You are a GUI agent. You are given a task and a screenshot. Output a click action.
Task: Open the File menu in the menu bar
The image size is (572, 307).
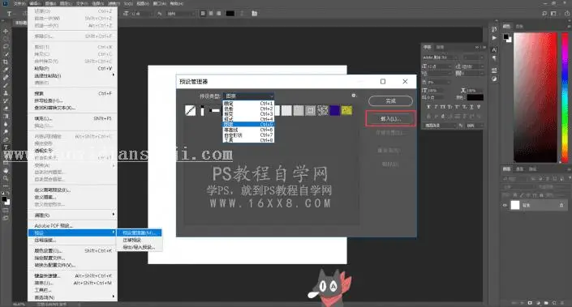tap(19, 3)
